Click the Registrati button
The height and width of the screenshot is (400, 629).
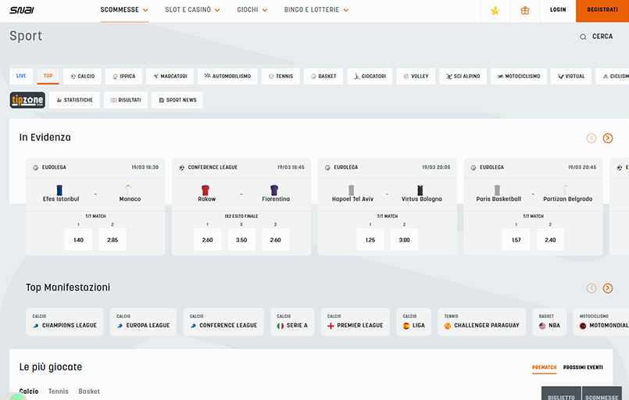click(x=602, y=10)
